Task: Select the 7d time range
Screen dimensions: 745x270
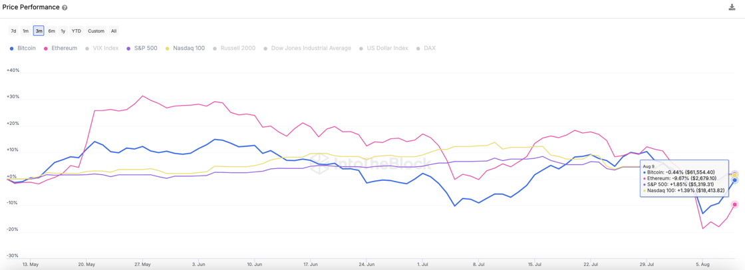Action: 13,31
